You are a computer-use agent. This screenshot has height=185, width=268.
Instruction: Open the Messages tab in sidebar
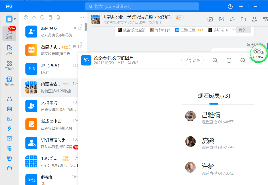click(x=9, y=34)
